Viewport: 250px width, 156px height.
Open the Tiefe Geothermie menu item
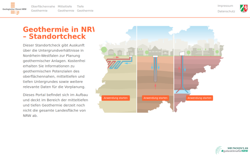click(x=85, y=9)
